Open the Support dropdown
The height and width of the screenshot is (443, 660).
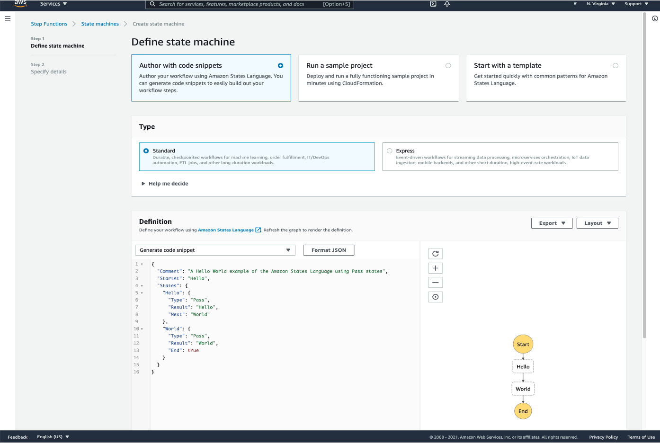tap(636, 4)
